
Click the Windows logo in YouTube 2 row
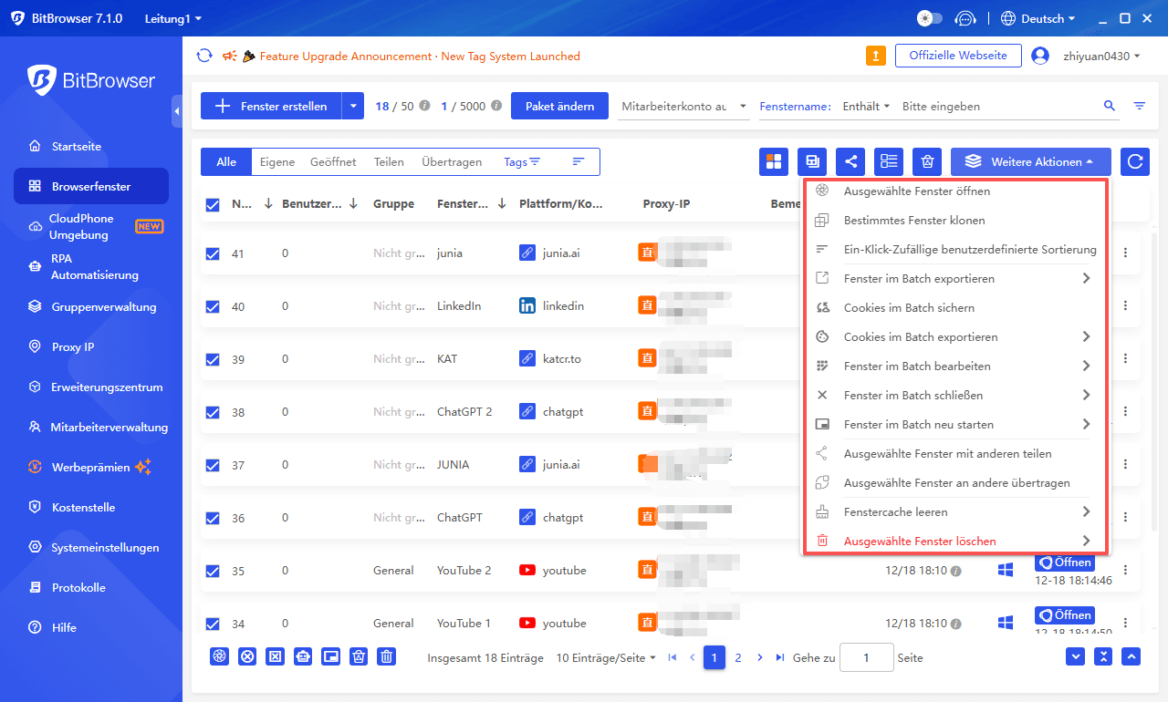1006,570
